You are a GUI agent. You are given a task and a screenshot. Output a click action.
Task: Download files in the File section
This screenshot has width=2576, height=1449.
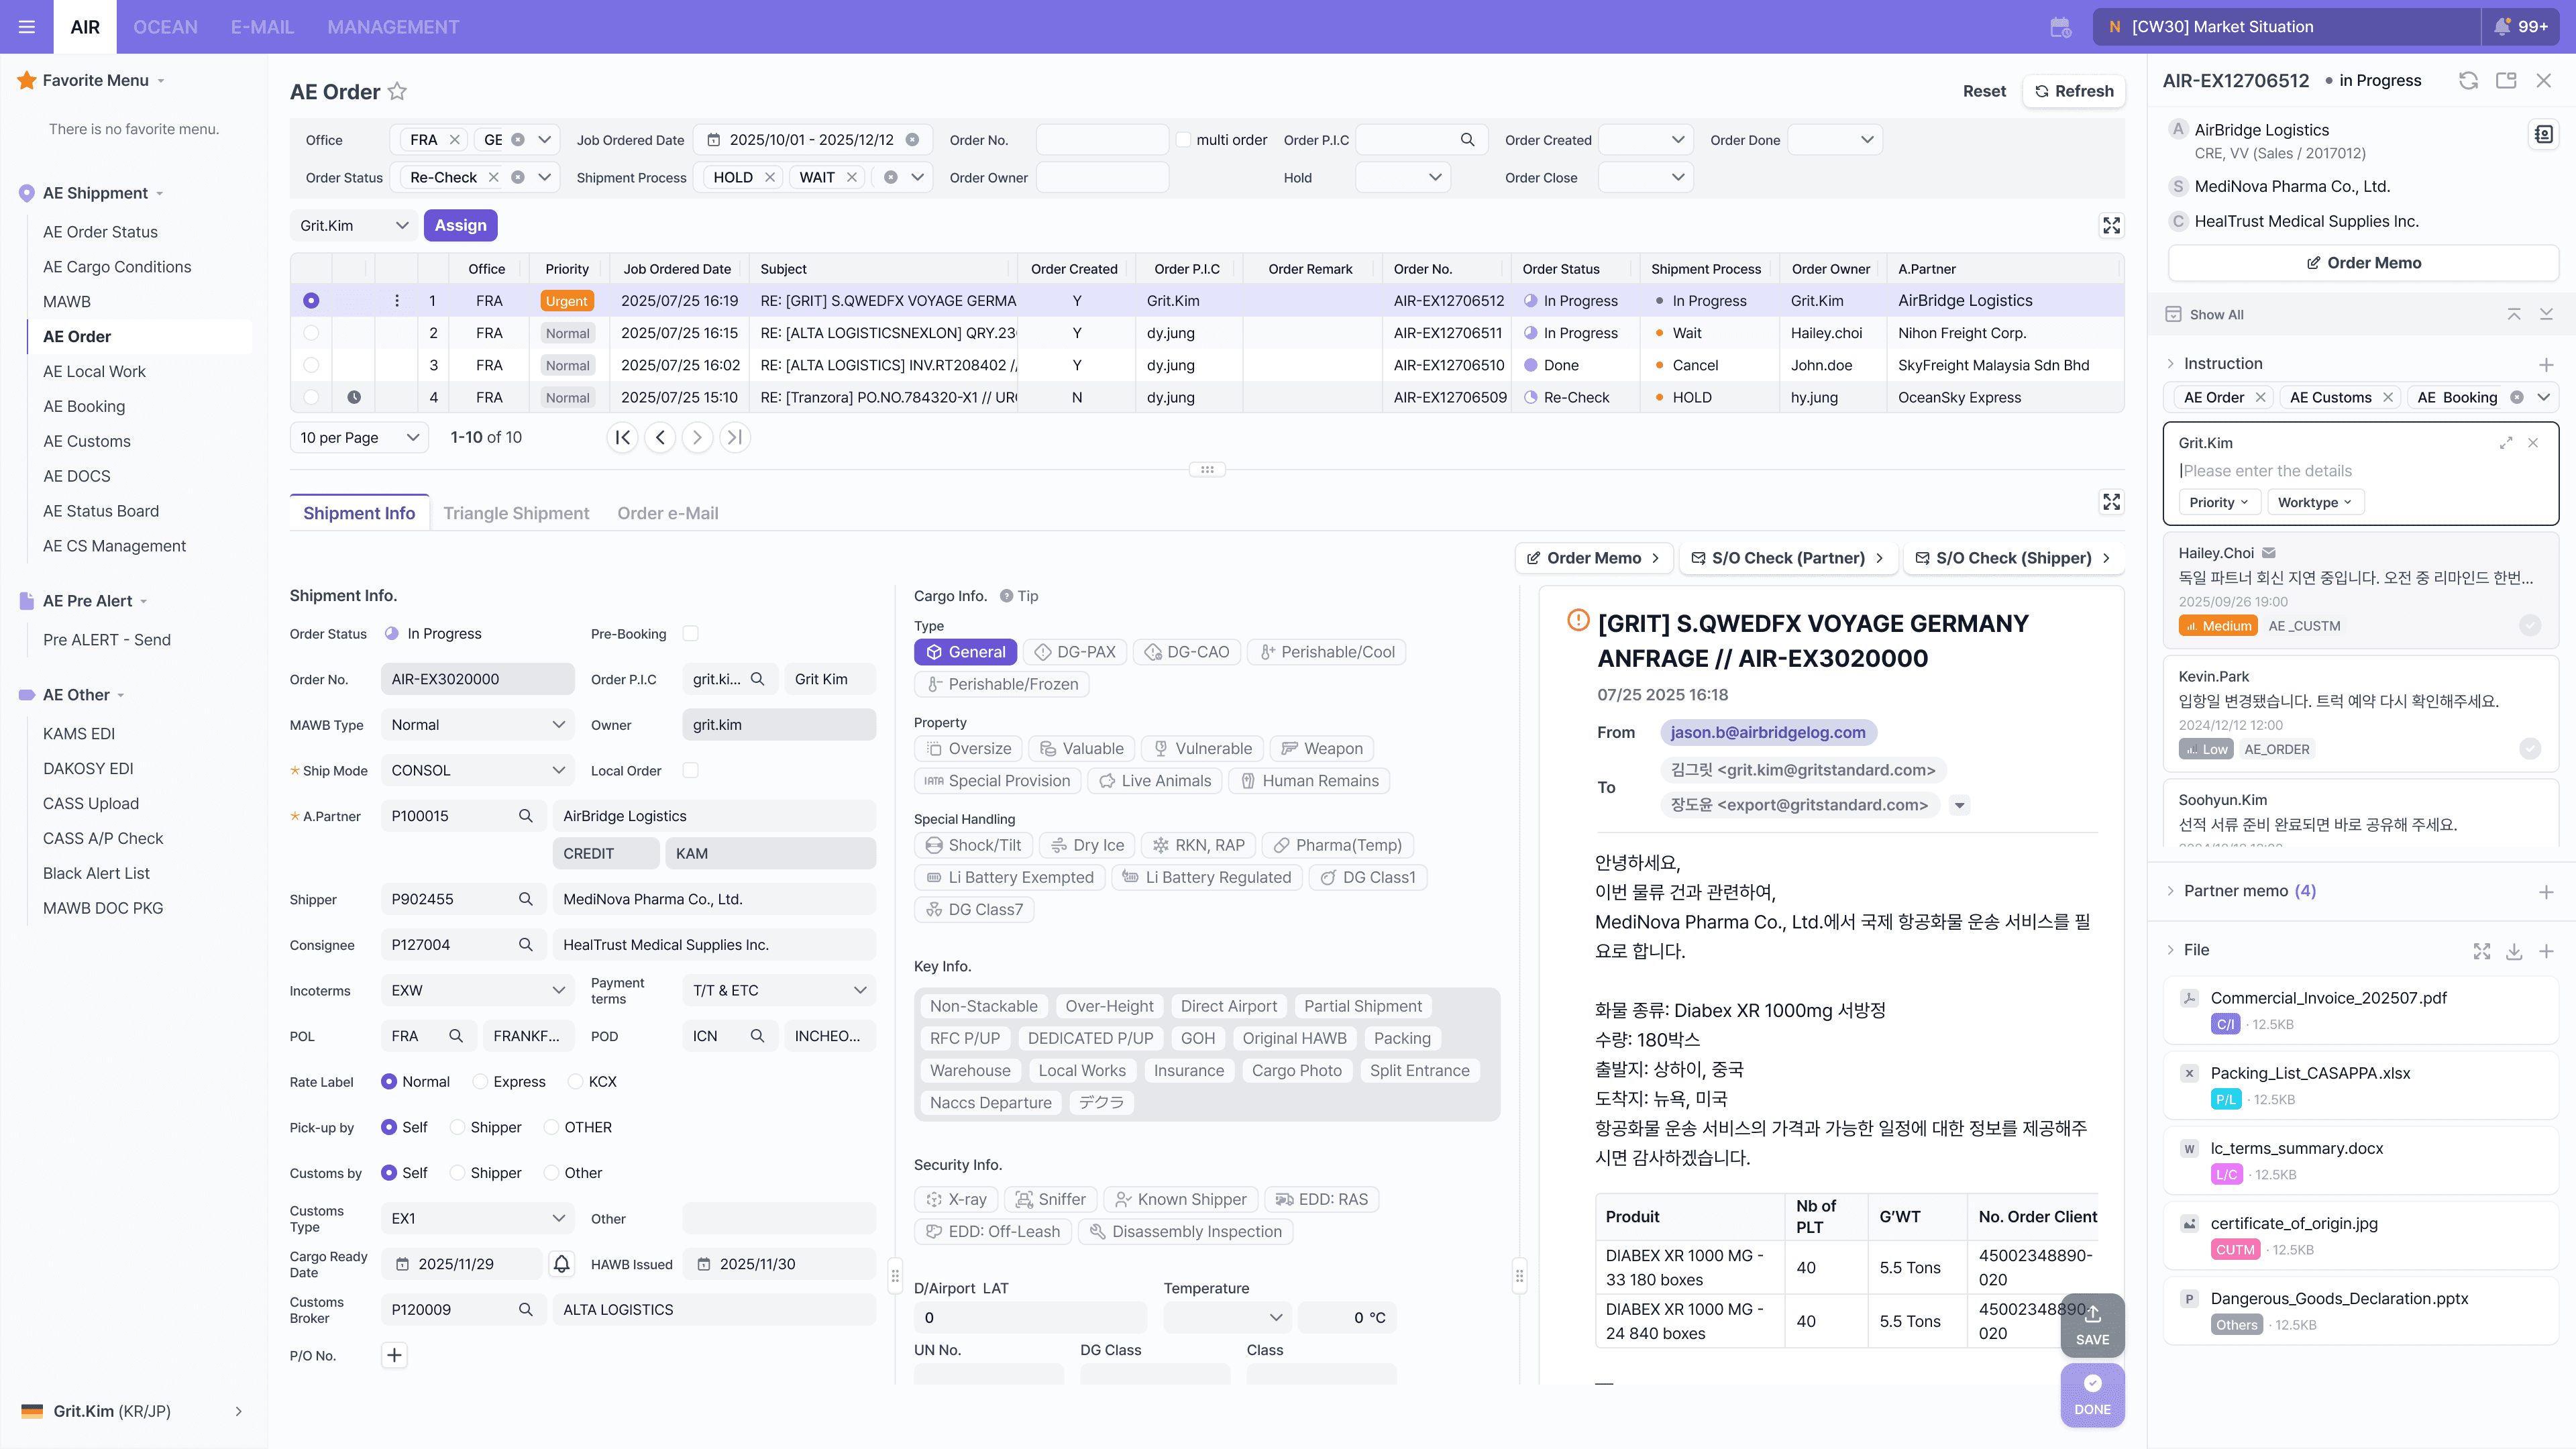[x=2514, y=951]
